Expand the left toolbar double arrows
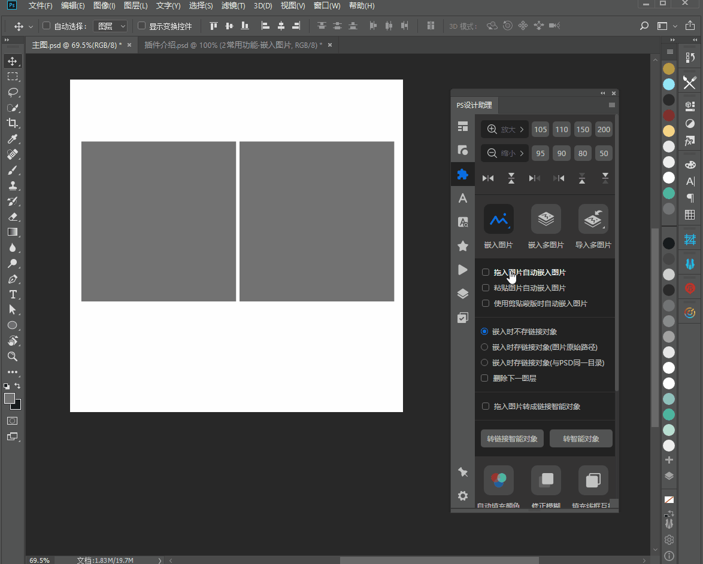 [x=7, y=40]
